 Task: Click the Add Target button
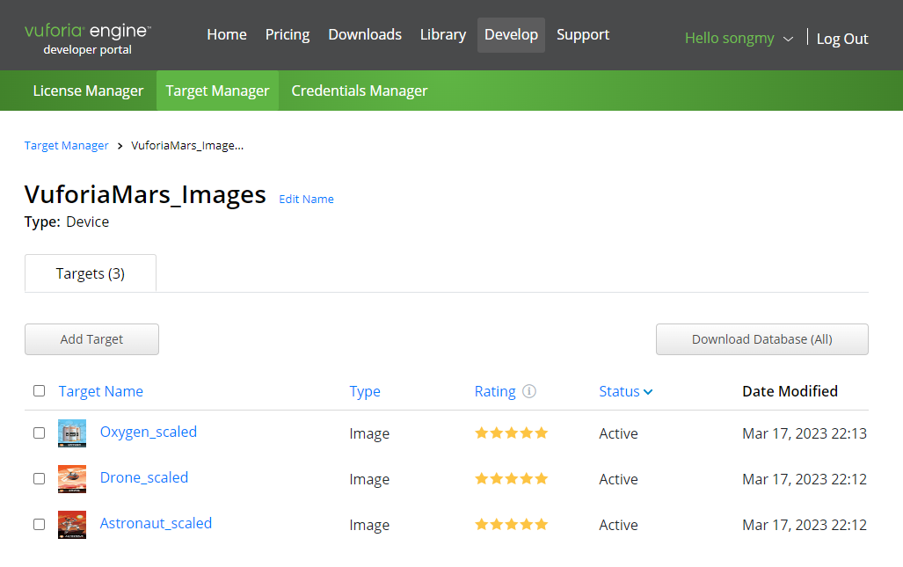point(91,339)
